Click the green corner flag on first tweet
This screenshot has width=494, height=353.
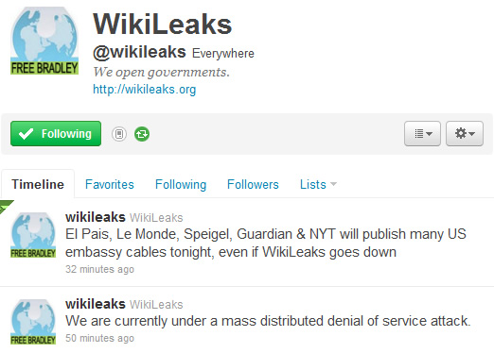(5, 206)
